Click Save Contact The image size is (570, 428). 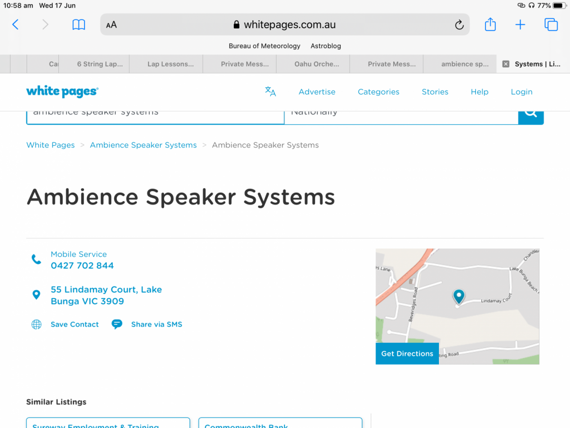click(x=75, y=324)
